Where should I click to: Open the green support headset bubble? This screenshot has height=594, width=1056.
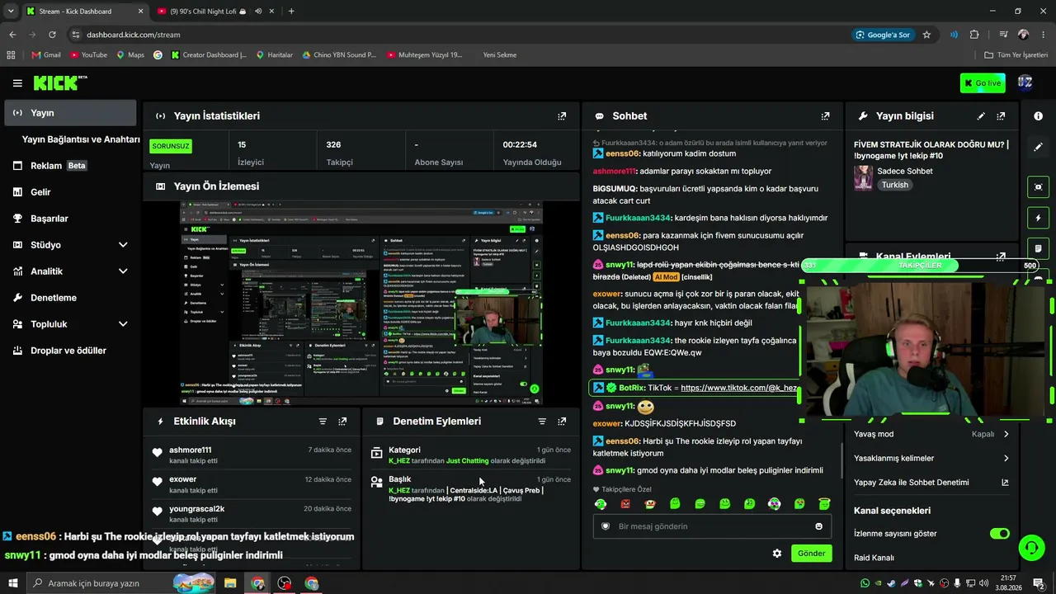1030,547
